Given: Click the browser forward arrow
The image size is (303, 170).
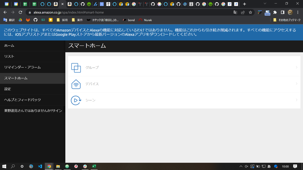Looking at the screenshot, I should click(x=13, y=12).
